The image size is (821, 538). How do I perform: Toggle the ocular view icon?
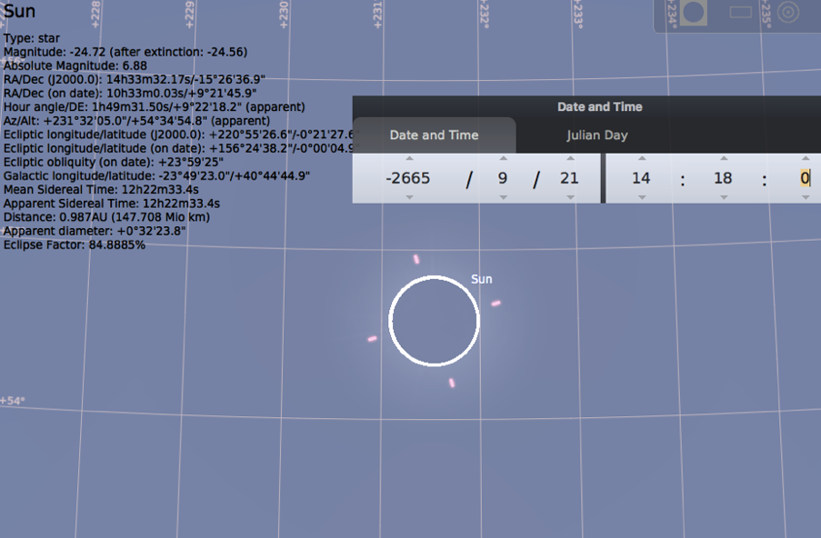point(694,13)
